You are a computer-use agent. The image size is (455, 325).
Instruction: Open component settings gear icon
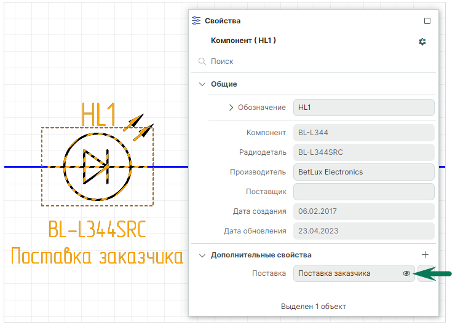pyautogui.click(x=422, y=41)
